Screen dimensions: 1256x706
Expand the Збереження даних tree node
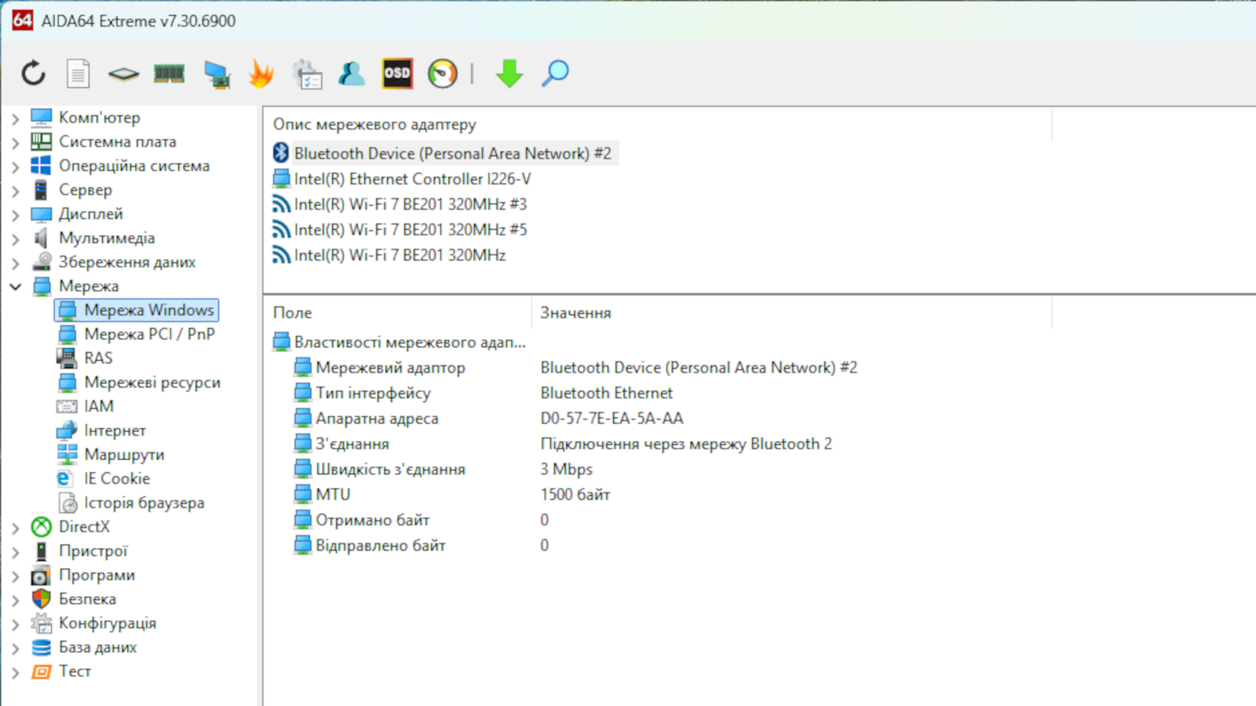[15, 263]
